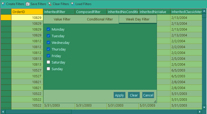Screen dimensions: 207x114
Task: Click the Load Filters funnel icon
Action: [x=72, y=4]
